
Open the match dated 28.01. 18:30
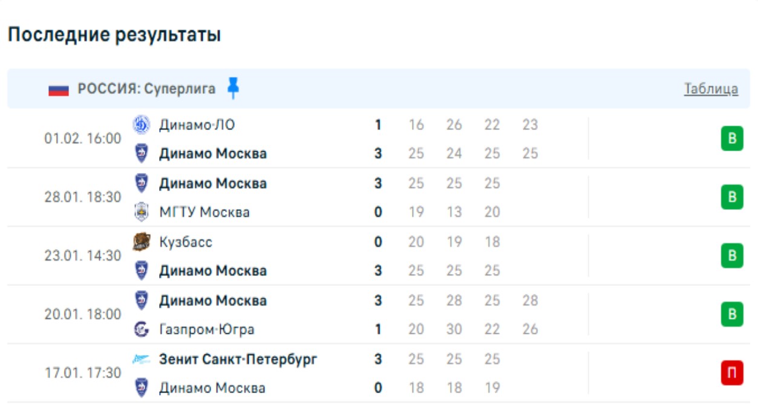(x=83, y=197)
